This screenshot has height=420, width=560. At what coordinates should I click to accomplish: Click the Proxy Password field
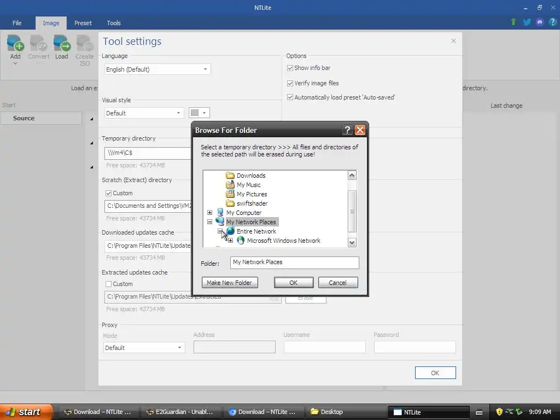(x=415, y=347)
